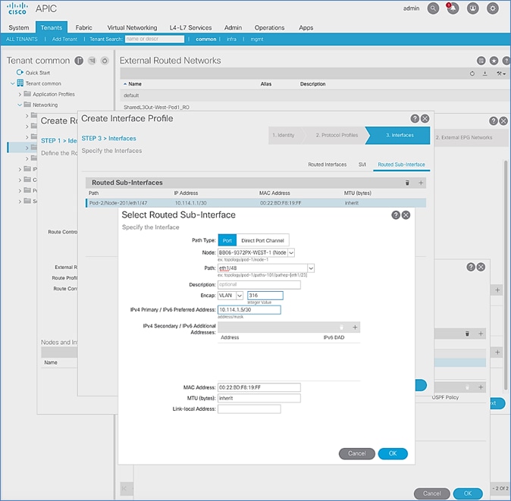The height and width of the screenshot is (501, 511).
Task: Select Direct Port Channel path type
Action: (262, 240)
